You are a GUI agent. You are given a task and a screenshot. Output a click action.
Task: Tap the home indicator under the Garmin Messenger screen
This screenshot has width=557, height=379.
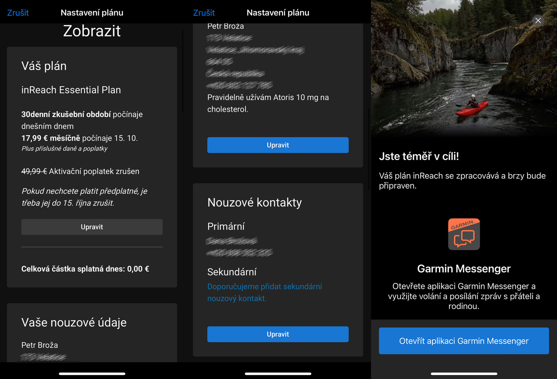(x=464, y=374)
